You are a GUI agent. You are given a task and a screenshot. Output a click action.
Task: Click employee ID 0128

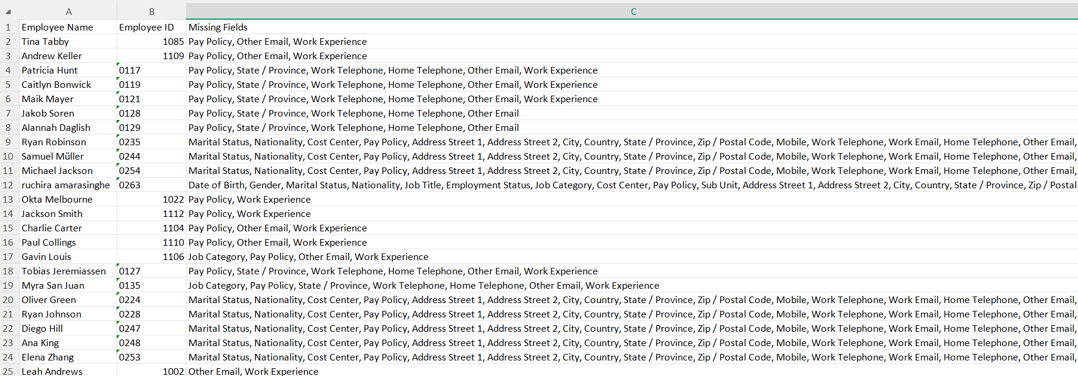pos(151,113)
